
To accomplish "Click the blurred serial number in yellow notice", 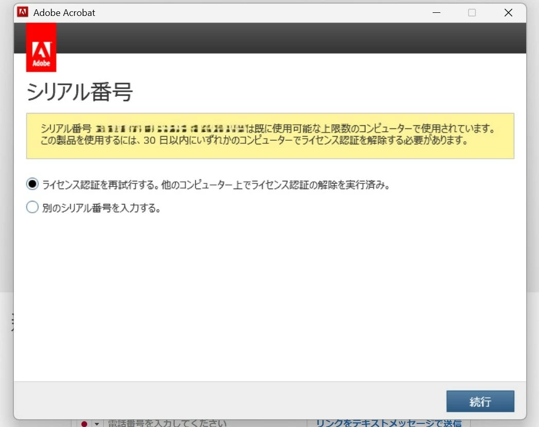I will pyautogui.click(x=170, y=129).
